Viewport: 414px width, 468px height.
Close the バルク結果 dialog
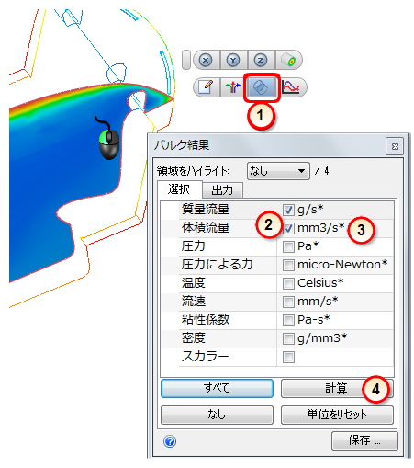[x=395, y=146]
